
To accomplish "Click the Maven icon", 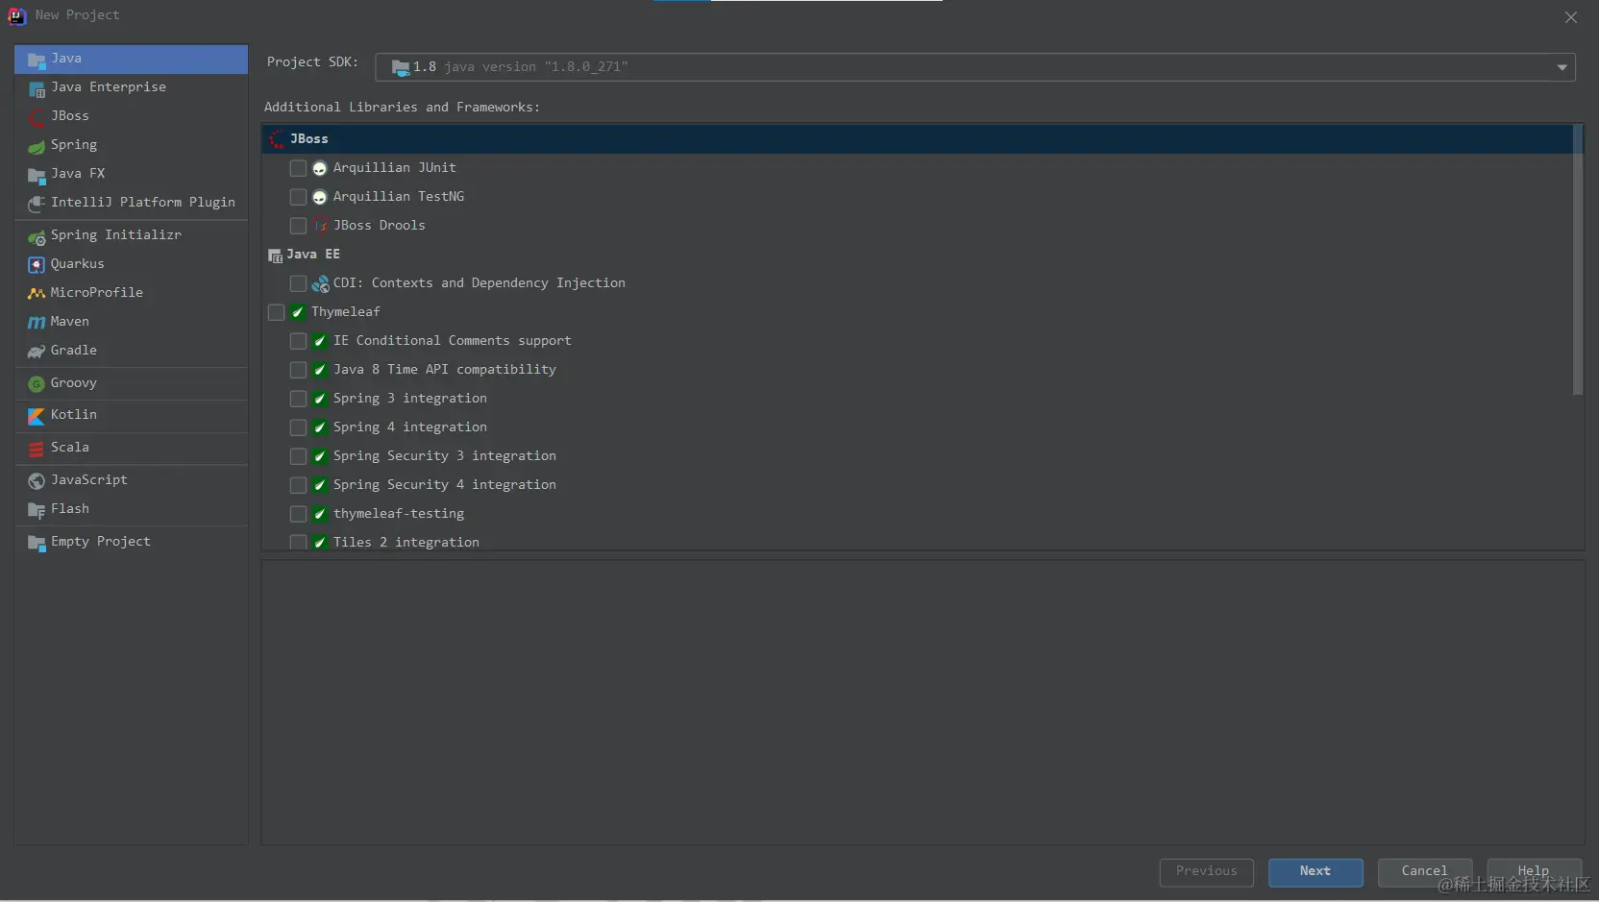I will pos(37,323).
